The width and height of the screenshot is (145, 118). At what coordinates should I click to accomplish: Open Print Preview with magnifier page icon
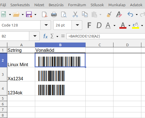click(64, 14)
